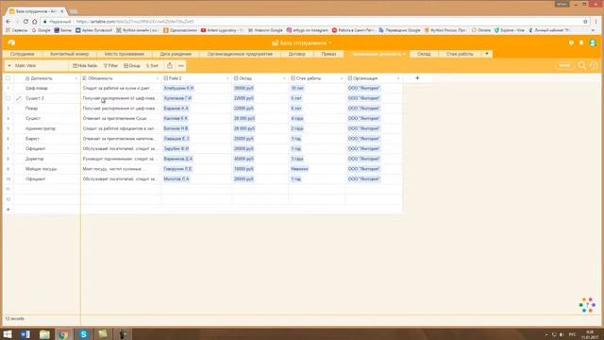
Task: Reload the page in the browser
Action: pos(25,22)
